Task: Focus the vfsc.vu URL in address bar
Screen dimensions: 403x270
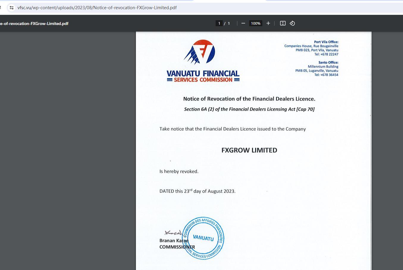Action: pyautogui.click(x=97, y=8)
